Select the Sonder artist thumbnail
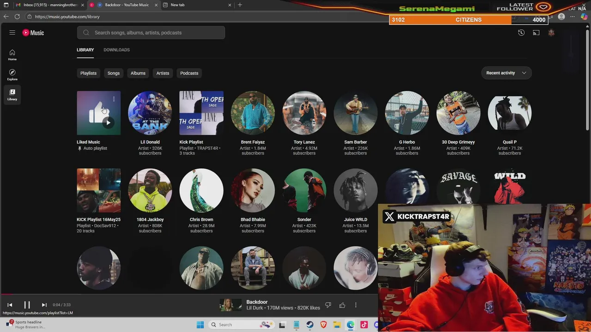This screenshot has height=332, width=591. click(x=304, y=190)
